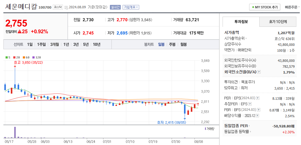Select the 1일 line chart period

pyautogui.click(x=30, y=44)
